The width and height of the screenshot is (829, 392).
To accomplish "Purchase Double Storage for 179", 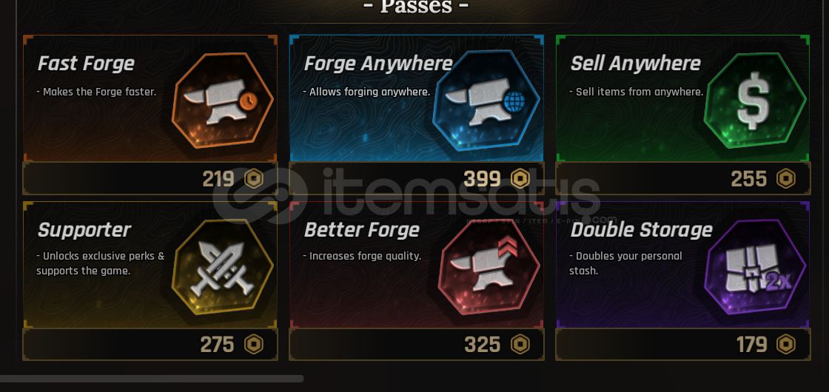I will coord(683,345).
